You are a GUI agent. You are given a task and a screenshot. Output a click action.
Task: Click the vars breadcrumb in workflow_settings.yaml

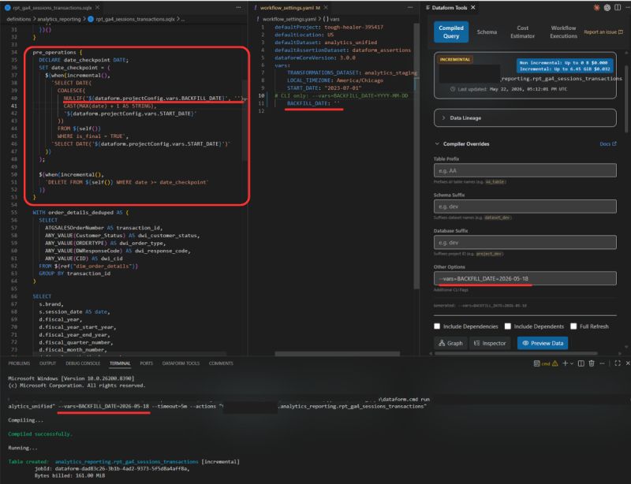tap(331, 19)
